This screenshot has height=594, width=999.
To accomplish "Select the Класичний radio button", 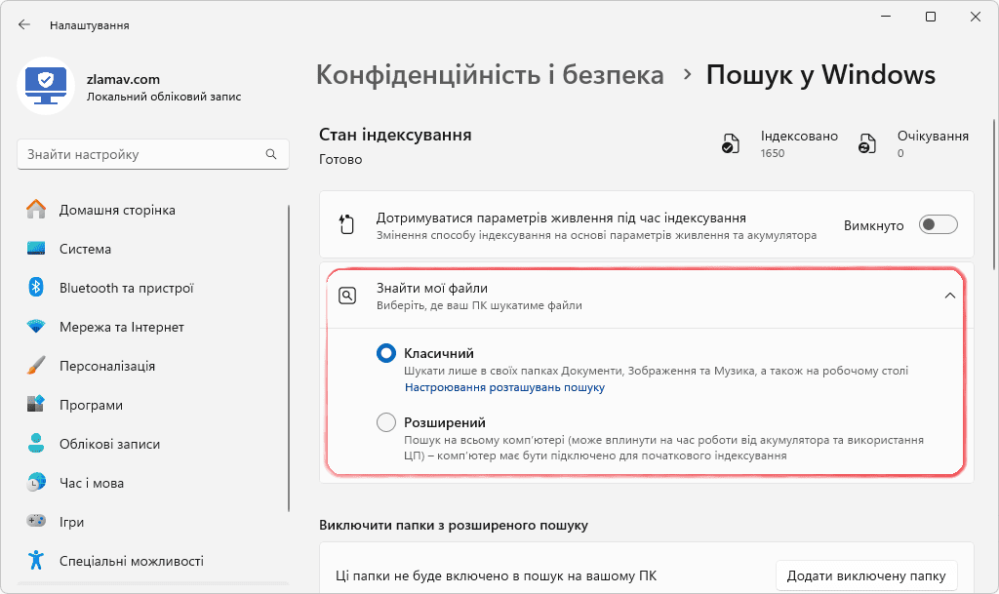I will pos(386,353).
